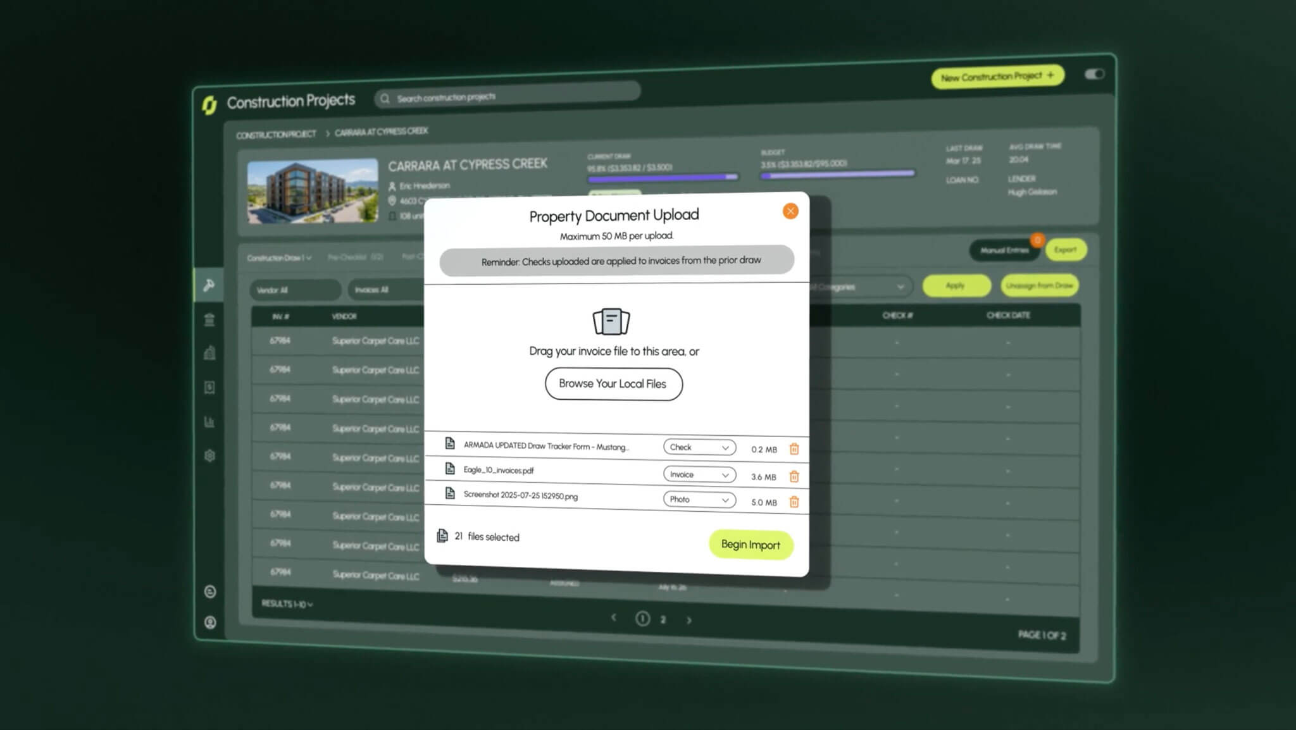The height and width of the screenshot is (730, 1296).
Task: Click Begin Import button
Action: (751, 545)
